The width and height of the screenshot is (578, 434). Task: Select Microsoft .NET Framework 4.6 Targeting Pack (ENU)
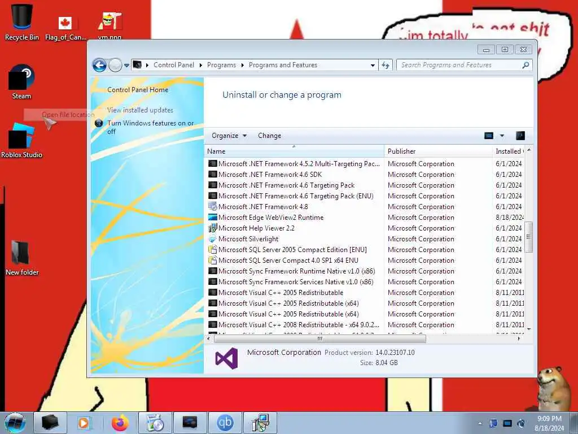coord(365,196)
